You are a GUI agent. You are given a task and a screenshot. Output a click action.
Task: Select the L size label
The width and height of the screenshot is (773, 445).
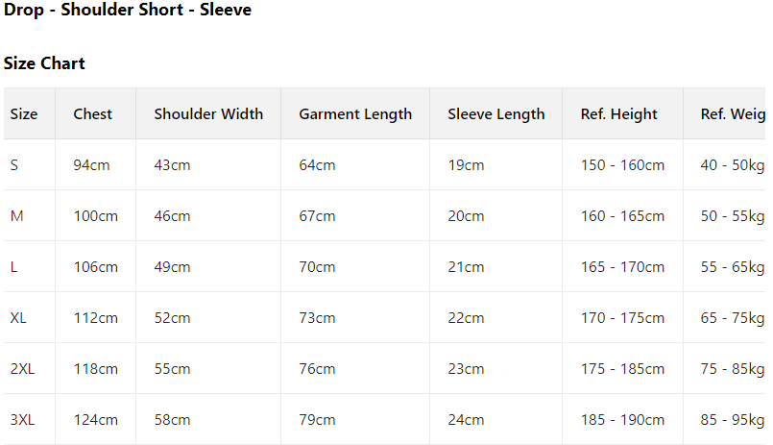point(13,266)
